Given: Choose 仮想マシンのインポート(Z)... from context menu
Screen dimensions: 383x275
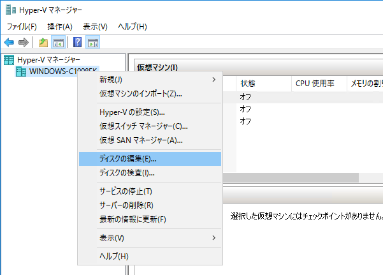Looking at the screenshot, I should point(150,93).
